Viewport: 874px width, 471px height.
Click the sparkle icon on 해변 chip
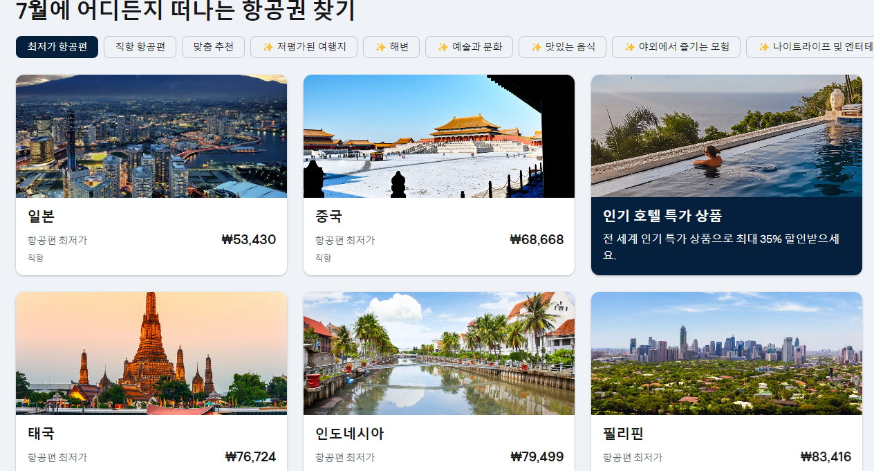(x=380, y=47)
